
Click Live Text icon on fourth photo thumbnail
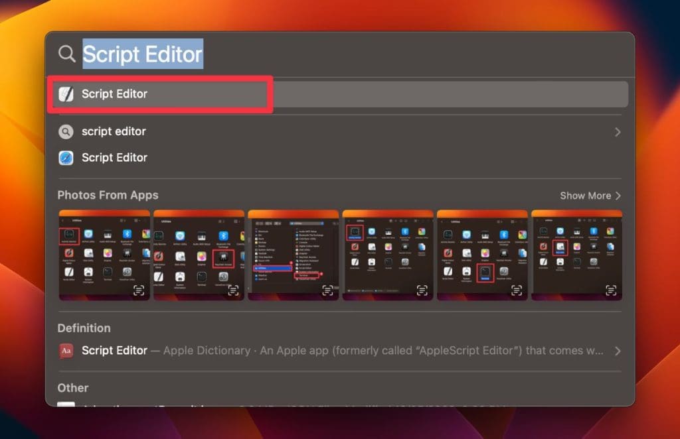tap(422, 290)
